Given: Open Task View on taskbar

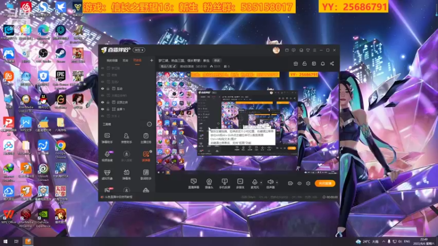Looking at the screenshot, I should 16,241.
